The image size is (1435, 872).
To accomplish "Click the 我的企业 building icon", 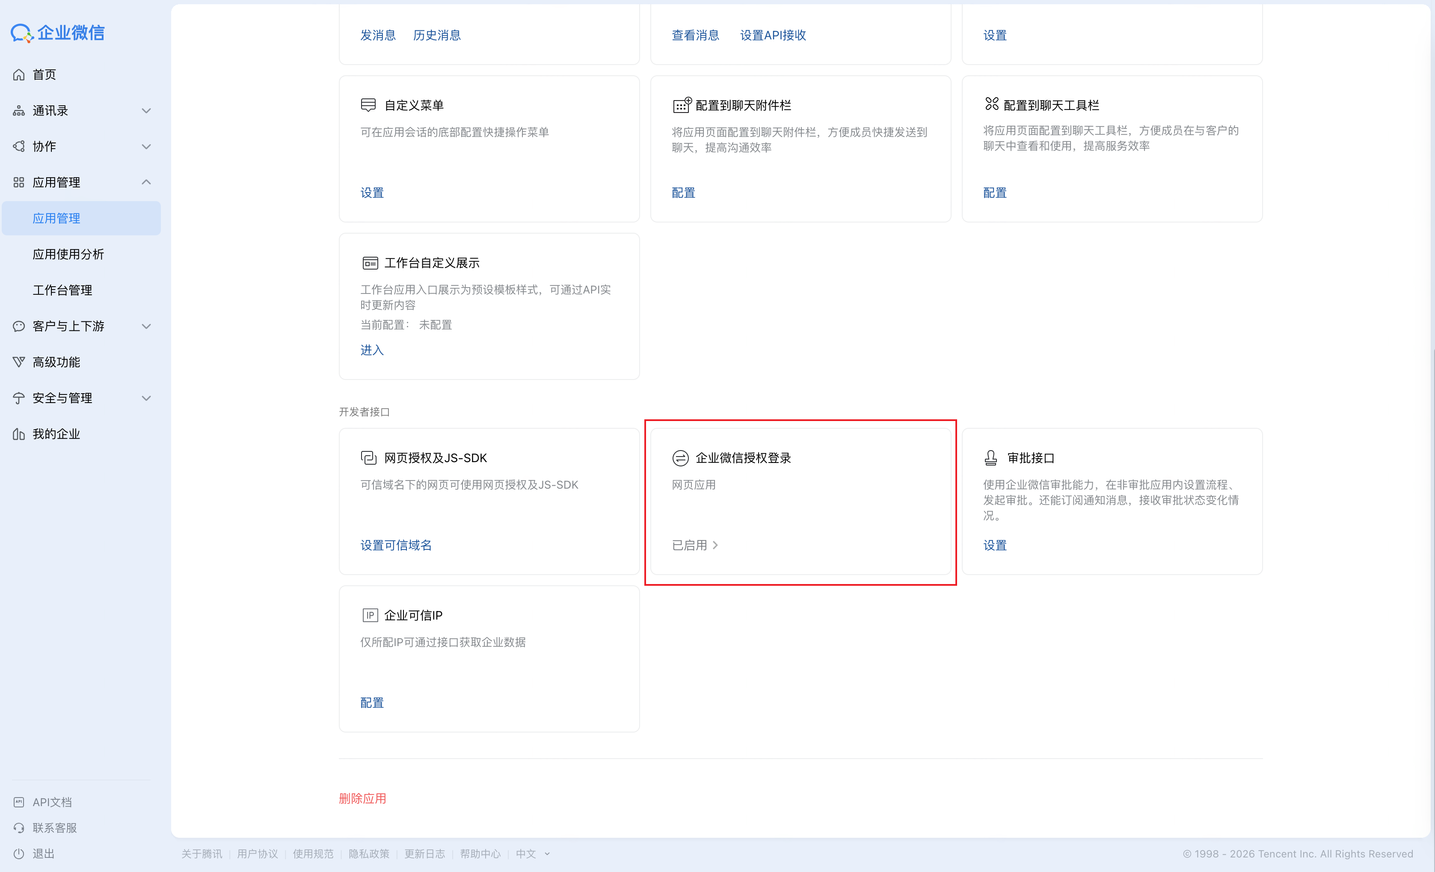I will pos(19,434).
